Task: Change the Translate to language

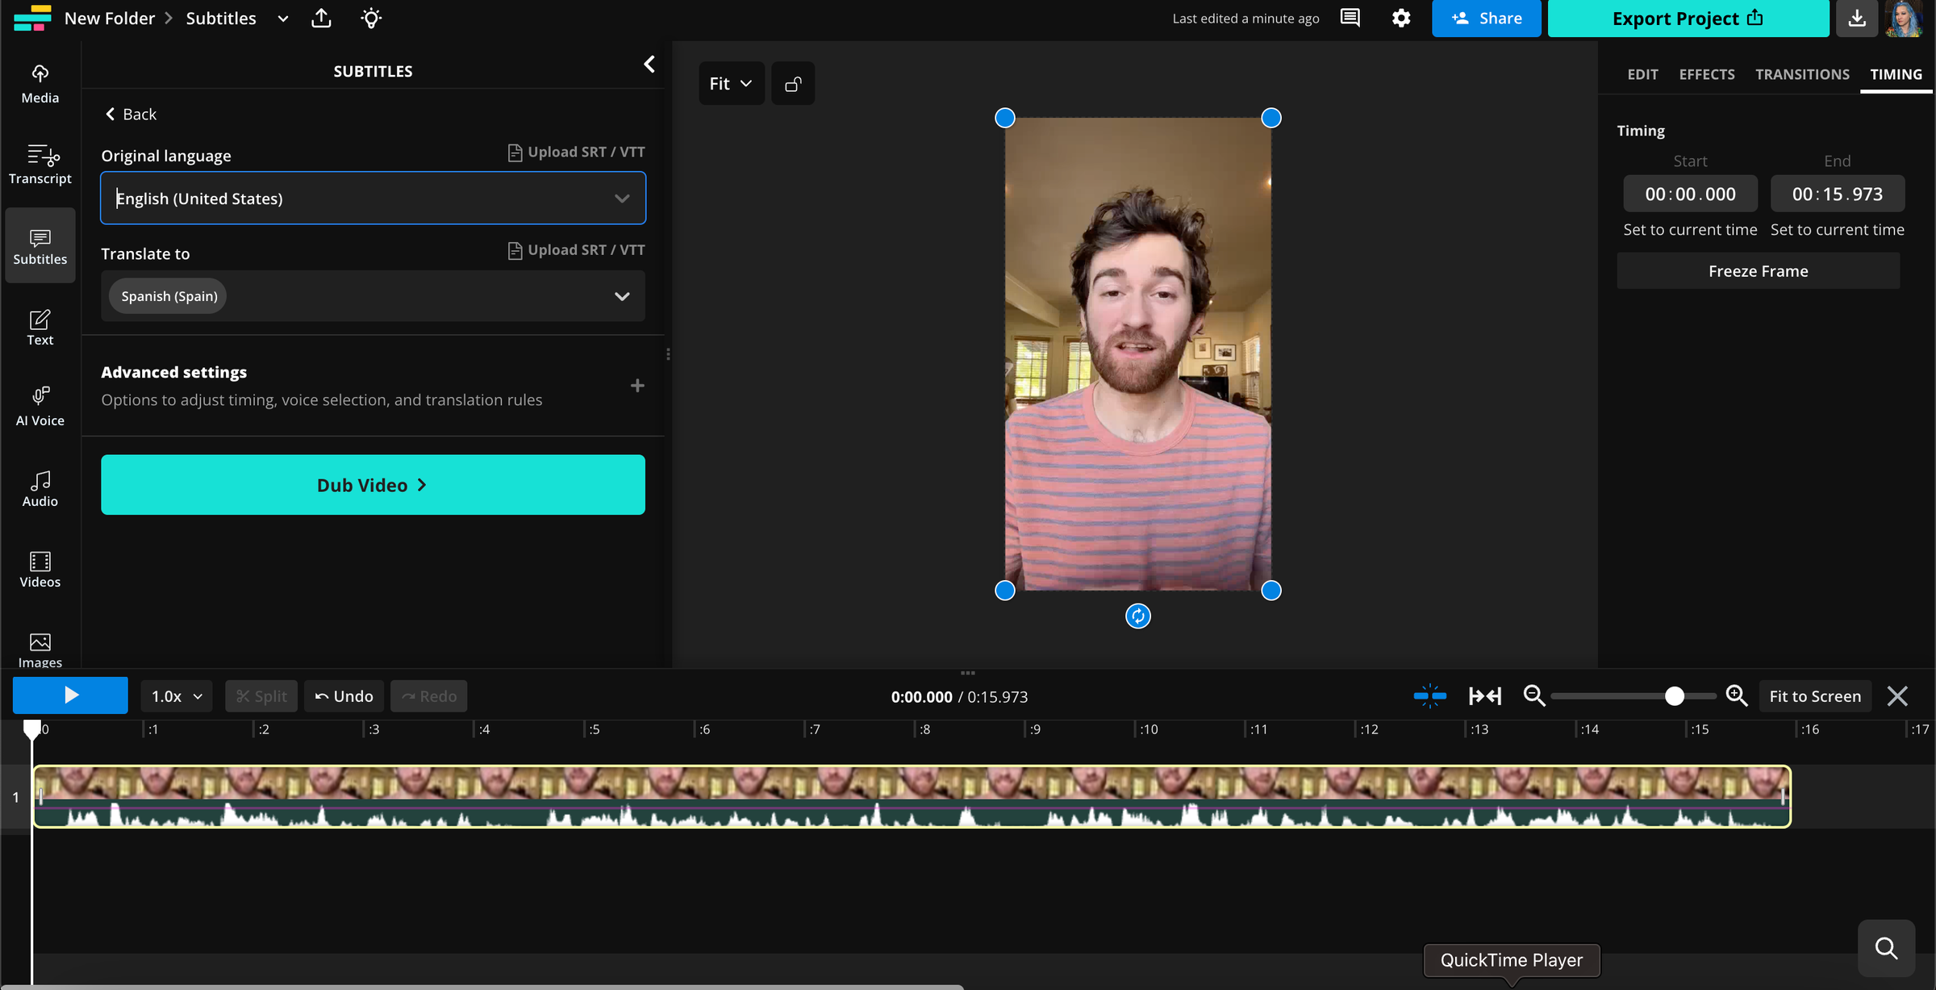Action: pyautogui.click(x=373, y=296)
